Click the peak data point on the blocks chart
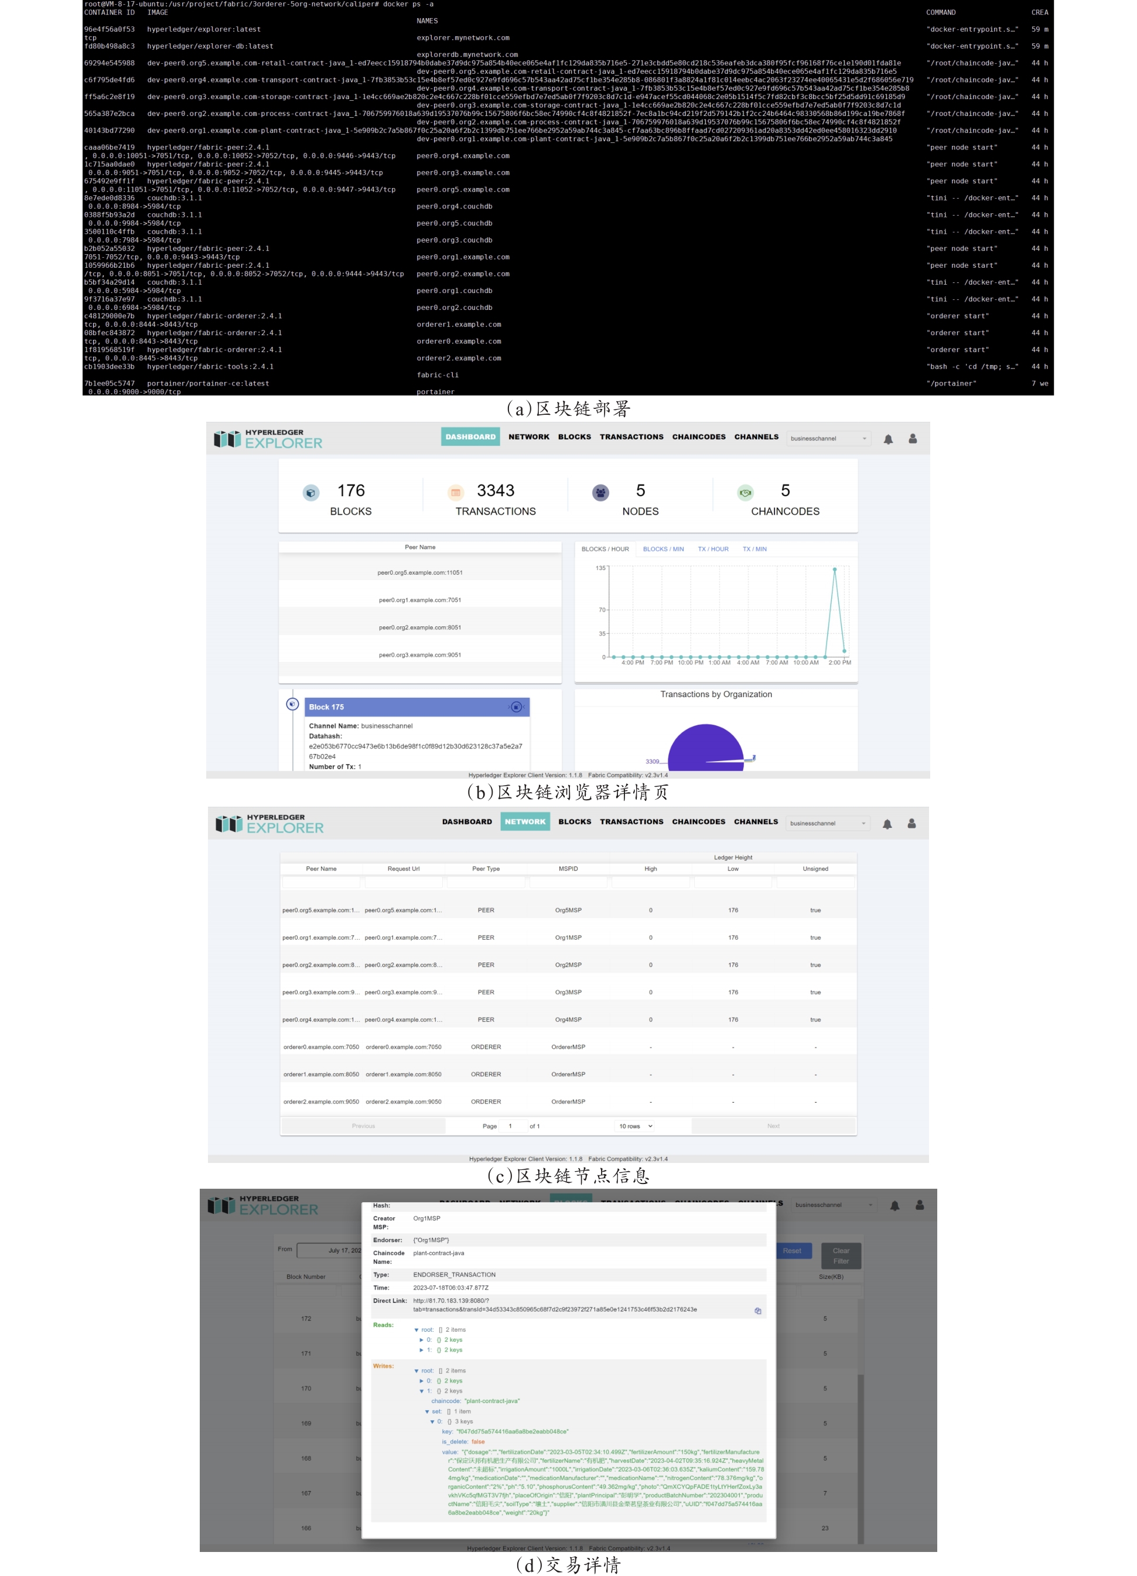The height and width of the screenshot is (1576, 1137). 834,569
